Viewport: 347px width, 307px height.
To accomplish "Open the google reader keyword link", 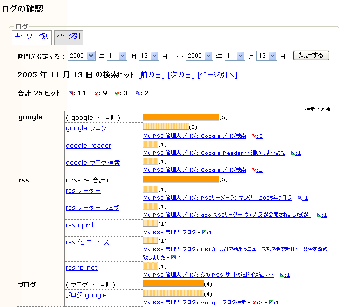I will click(x=89, y=146).
